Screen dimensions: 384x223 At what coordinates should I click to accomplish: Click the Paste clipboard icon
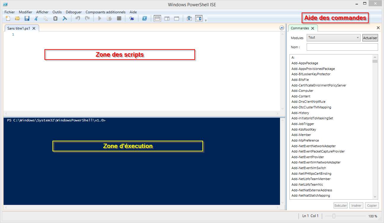tap(55, 18)
